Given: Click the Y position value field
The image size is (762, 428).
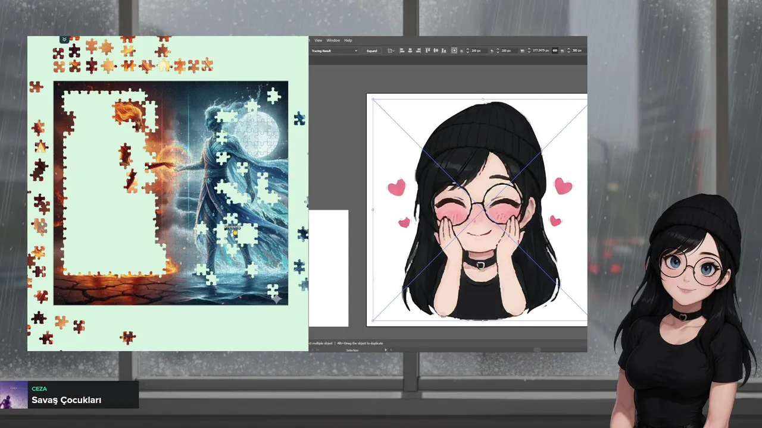Looking at the screenshot, I should (x=509, y=51).
